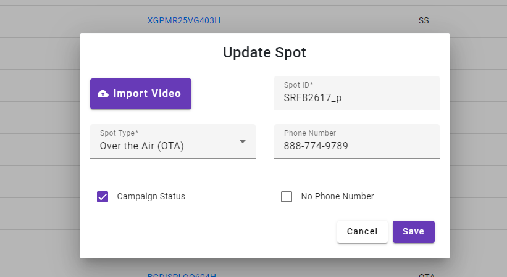Click the Update Spot dialog title
The height and width of the screenshot is (277, 507).
point(264,52)
